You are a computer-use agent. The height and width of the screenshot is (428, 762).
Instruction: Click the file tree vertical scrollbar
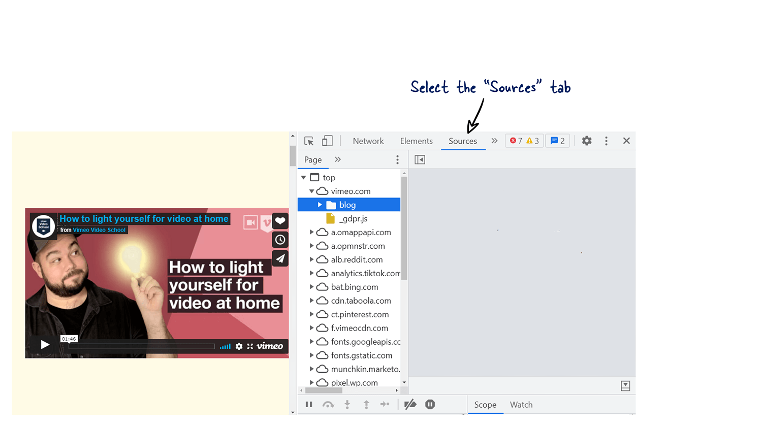pos(404,228)
